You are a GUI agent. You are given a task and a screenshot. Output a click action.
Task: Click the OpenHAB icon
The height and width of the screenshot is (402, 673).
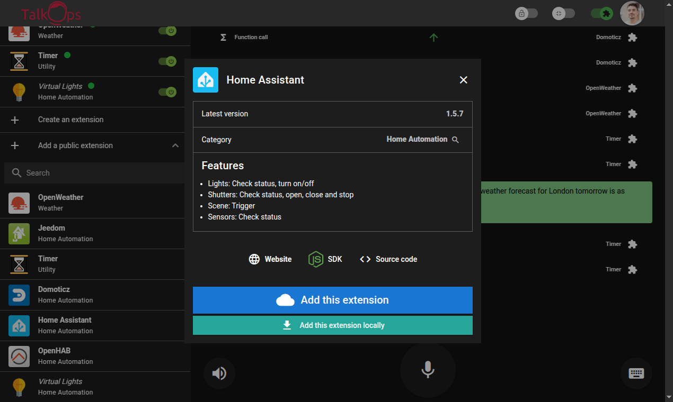pyautogui.click(x=19, y=357)
